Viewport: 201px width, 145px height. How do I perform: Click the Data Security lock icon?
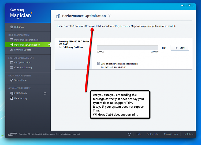(12, 98)
